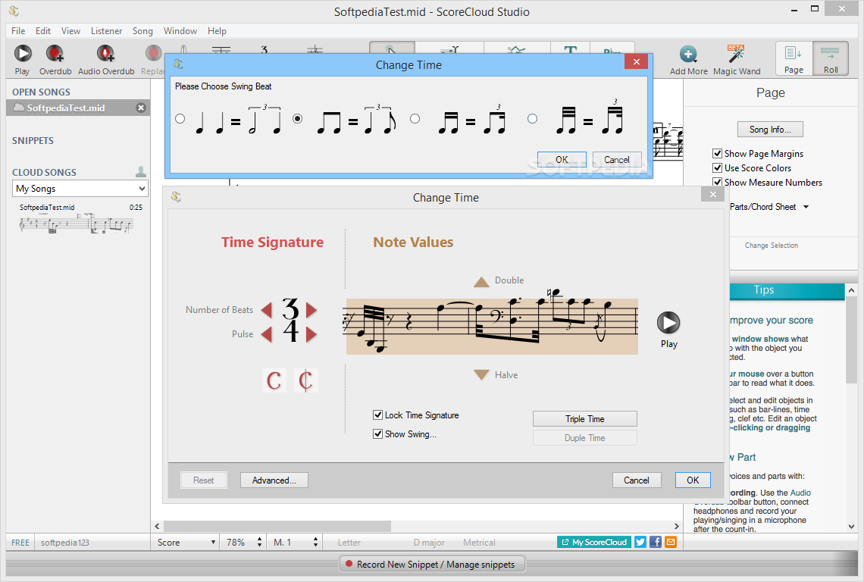The height and width of the screenshot is (582, 864).
Task: Open the Edit menu
Action: click(x=43, y=31)
